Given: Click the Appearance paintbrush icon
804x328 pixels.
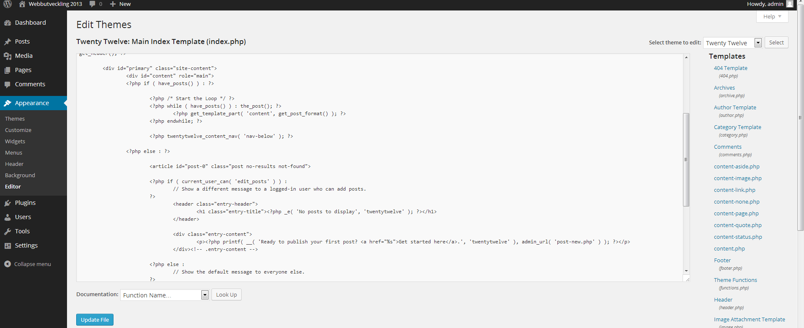Looking at the screenshot, I should (x=8, y=103).
